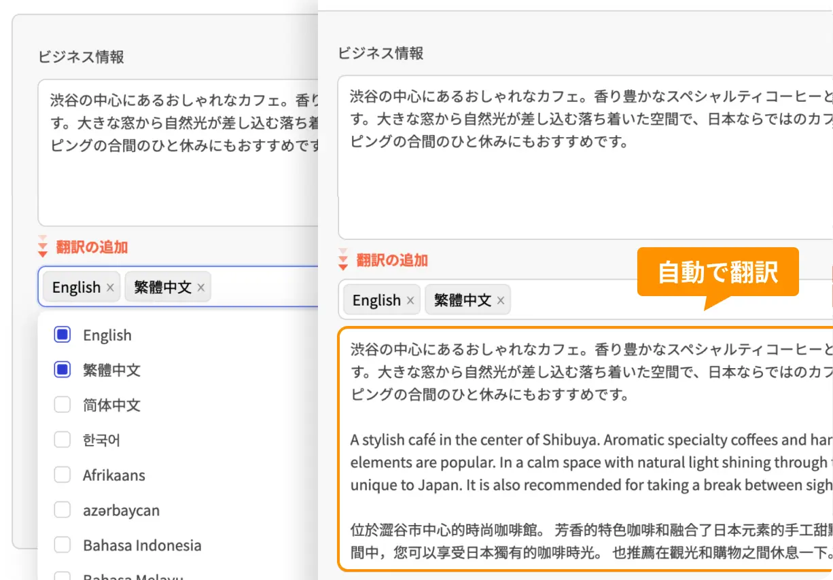
Task: Tick the 한국어 checkbox
Action: click(x=63, y=440)
